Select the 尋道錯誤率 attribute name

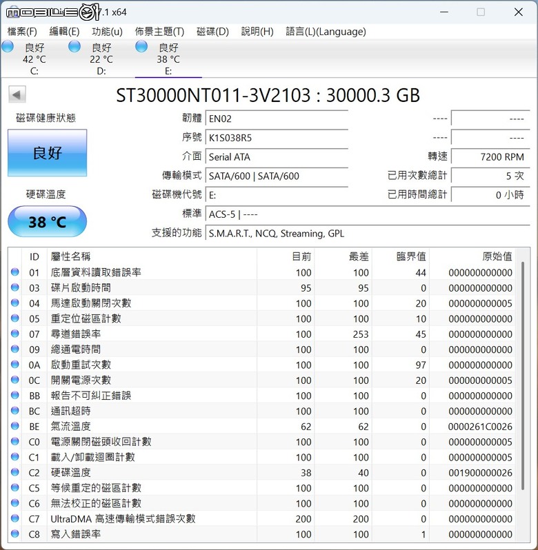[x=76, y=334]
